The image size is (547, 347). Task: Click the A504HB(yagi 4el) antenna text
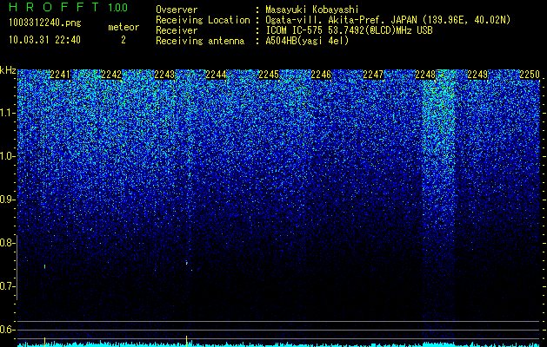tap(307, 41)
